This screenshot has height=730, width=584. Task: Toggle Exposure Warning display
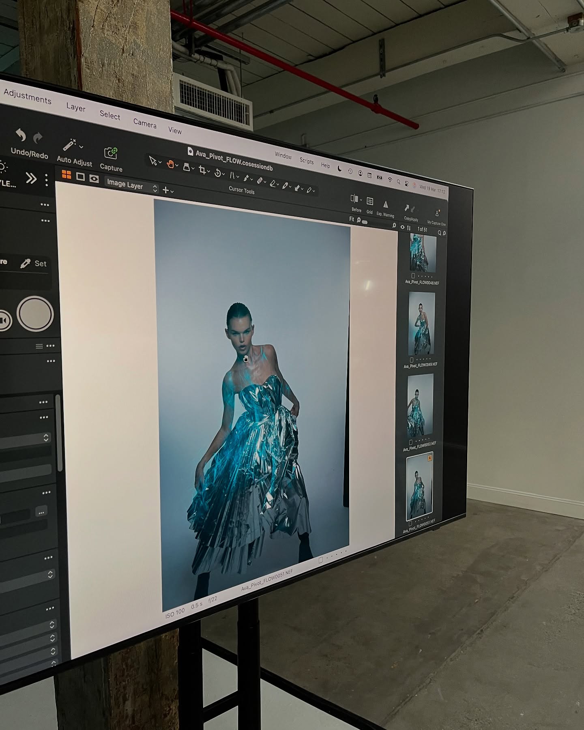pyautogui.click(x=386, y=205)
